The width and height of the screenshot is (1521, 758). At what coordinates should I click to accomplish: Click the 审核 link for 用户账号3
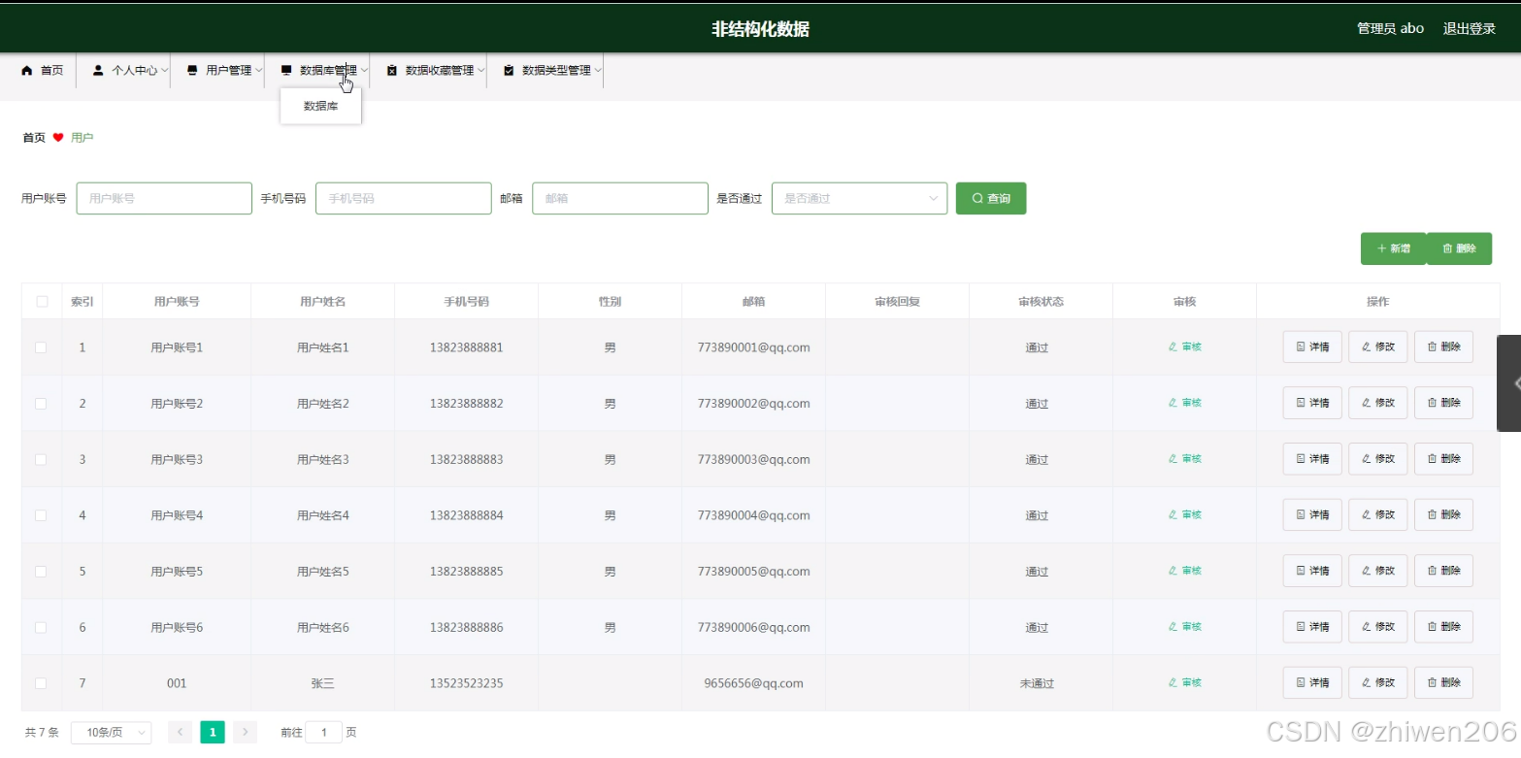pos(1183,458)
